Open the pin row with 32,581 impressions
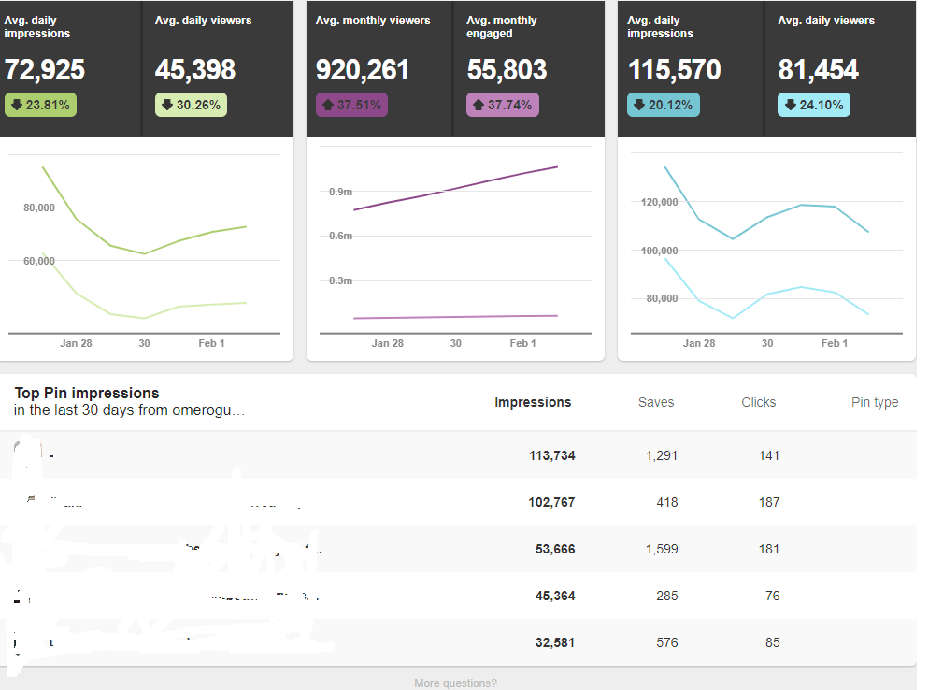 (x=458, y=642)
